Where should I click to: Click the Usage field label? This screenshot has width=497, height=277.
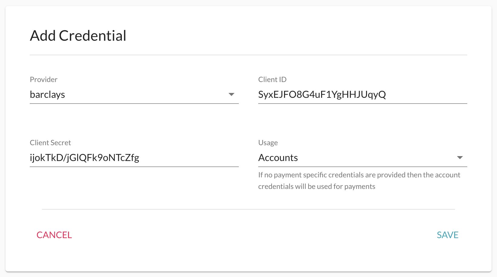pyautogui.click(x=268, y=143)
